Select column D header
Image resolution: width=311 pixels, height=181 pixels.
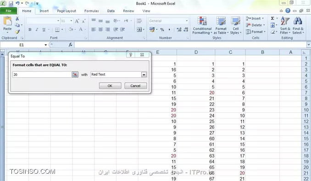coord(196,52)
